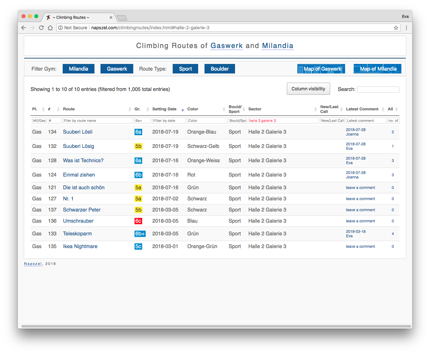Screen dimensions: 430x354
Task: Sort table by Sector column
Action: click(283, 109)
